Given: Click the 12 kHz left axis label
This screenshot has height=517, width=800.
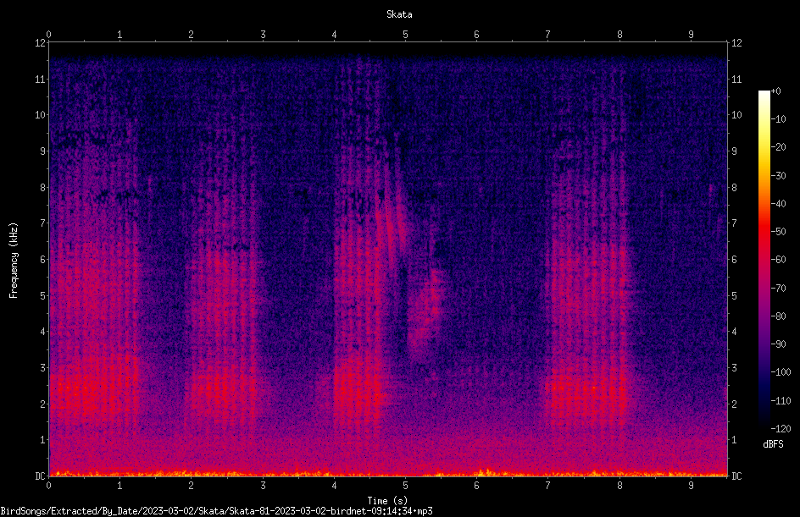Looking at the screenshot, I should coord(41,43).
